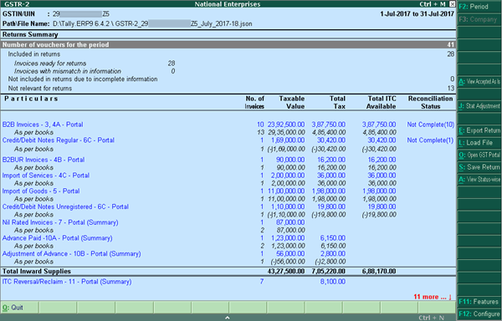Click Import of Goods taxable 11,00,000.00

(x=286, y=191)
